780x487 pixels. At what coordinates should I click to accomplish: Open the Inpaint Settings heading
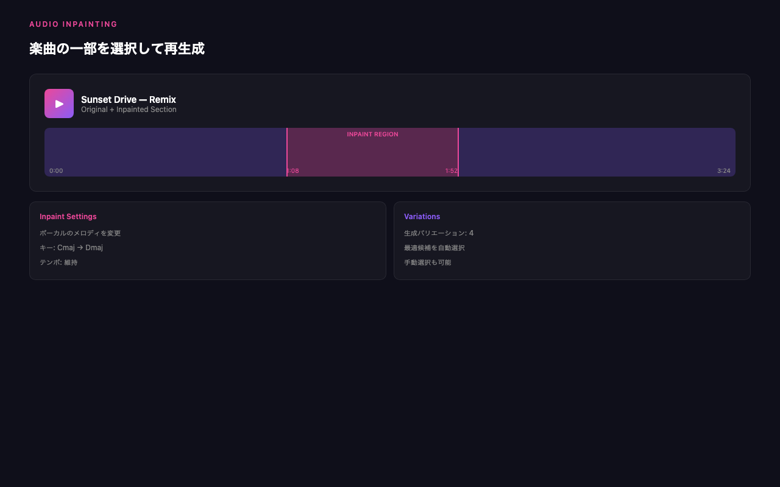coord(68,217)
